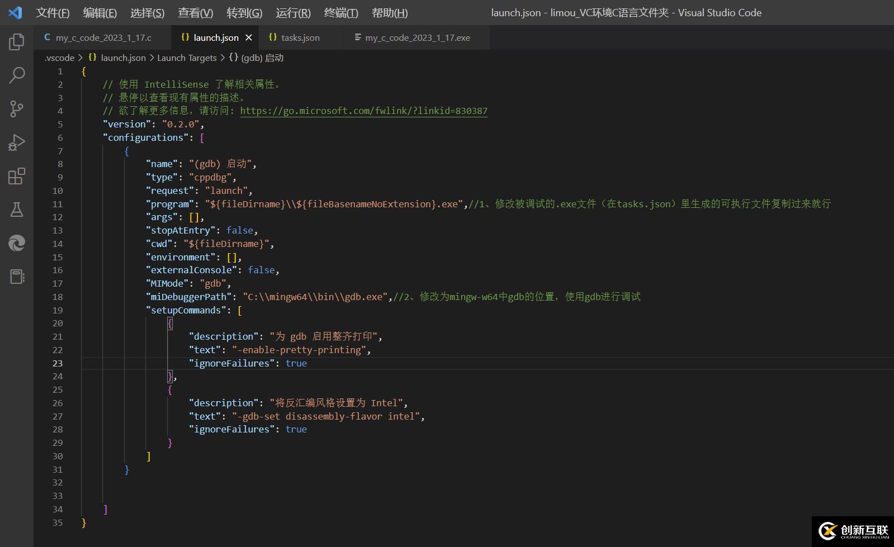Click true value on line 23

click(x=296, y=363)
